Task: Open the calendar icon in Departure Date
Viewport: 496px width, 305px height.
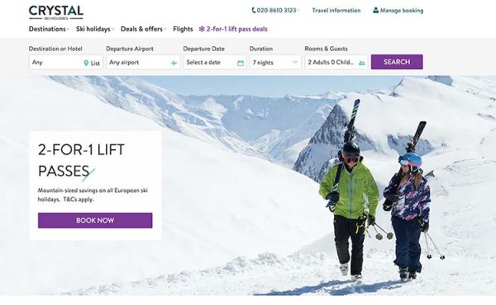Action: coord(241,63)
